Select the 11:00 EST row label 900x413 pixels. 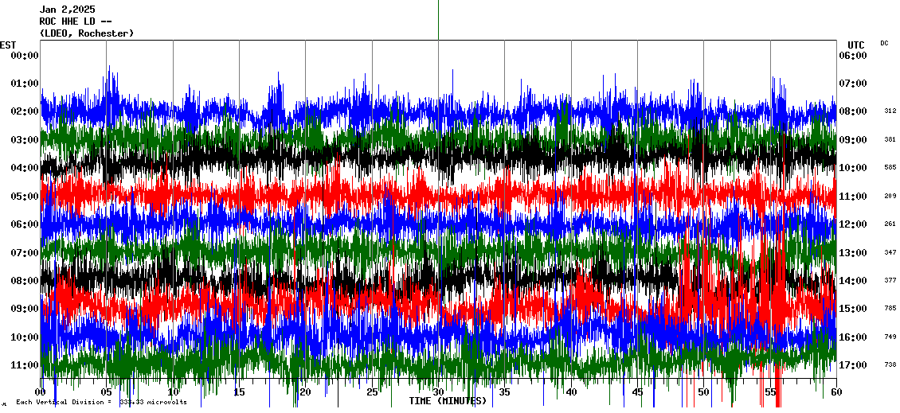click(24, 365)
